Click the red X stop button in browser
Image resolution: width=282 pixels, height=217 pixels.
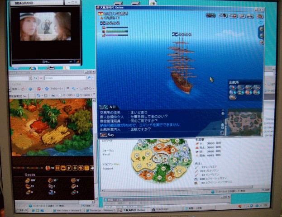click(41, 78)
